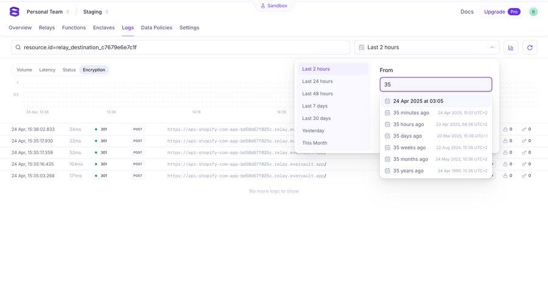Select the Last 7 days preset
This screenshot has width=548, height=295.
click(333, 105)
